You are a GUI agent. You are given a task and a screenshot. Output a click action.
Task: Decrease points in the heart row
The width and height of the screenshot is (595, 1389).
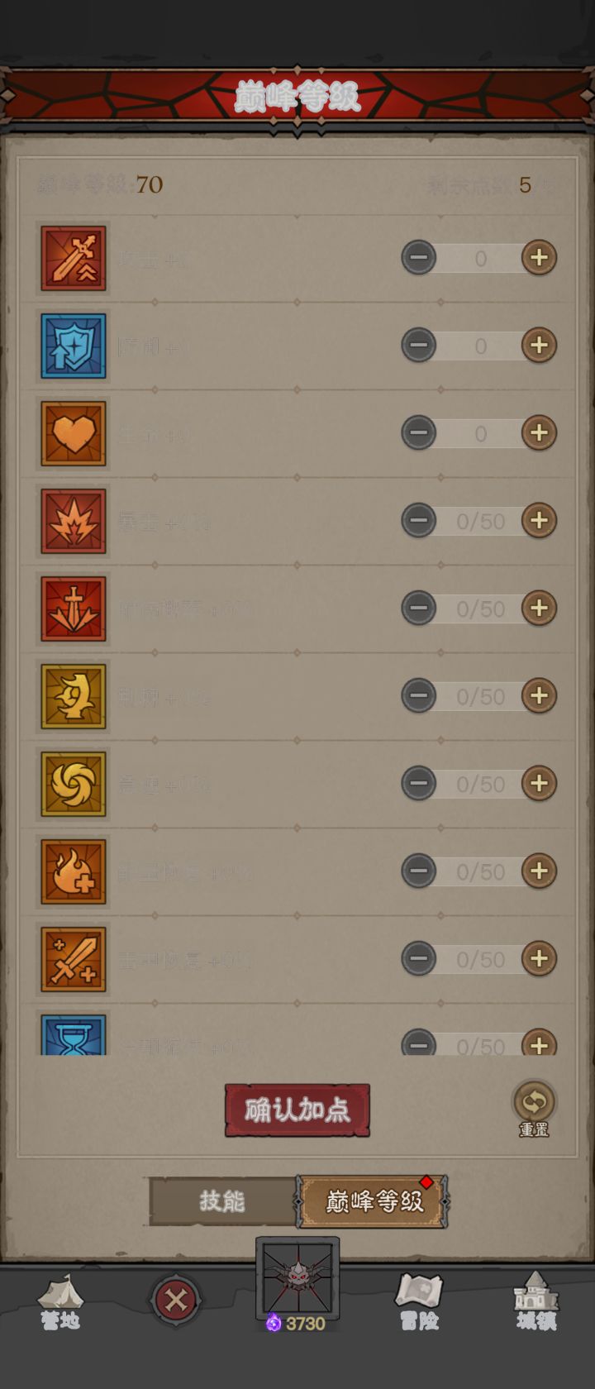click(418, 433)
